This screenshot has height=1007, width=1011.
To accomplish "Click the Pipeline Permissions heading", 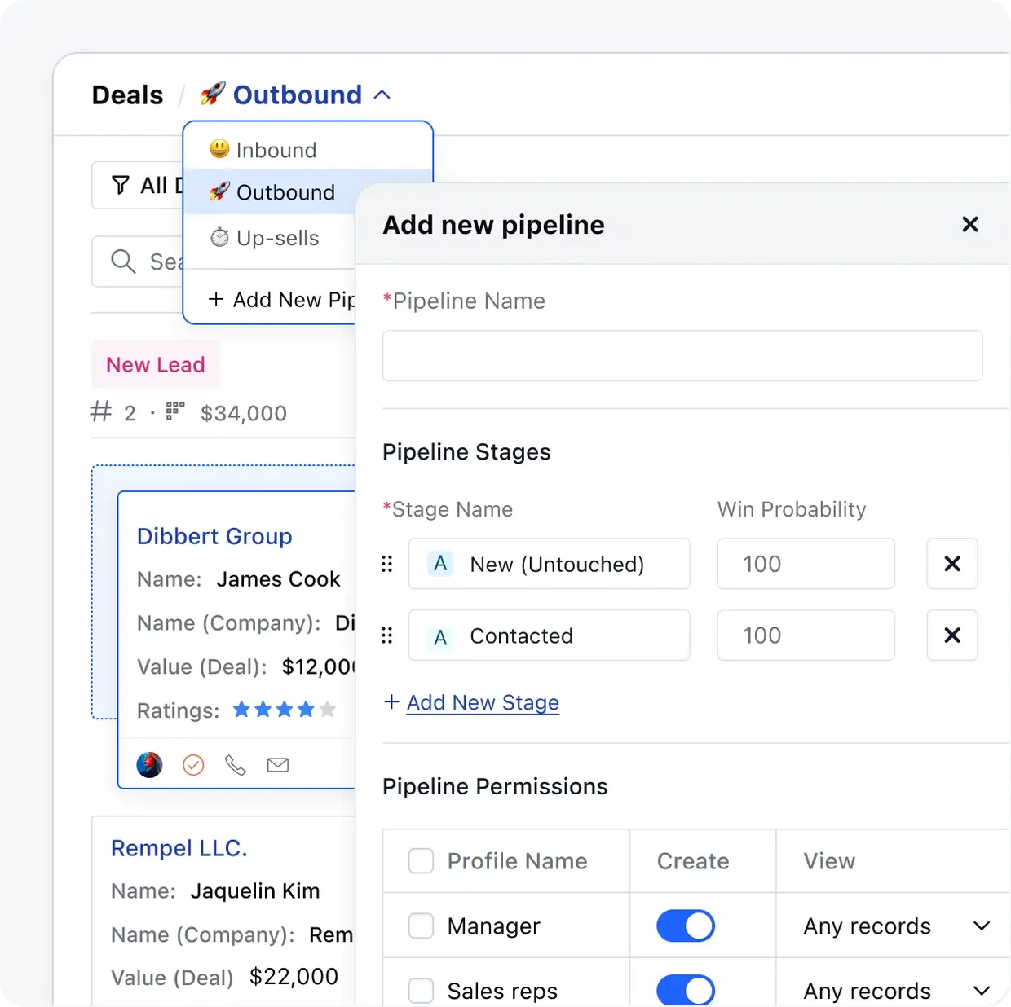I will (495, 786).
